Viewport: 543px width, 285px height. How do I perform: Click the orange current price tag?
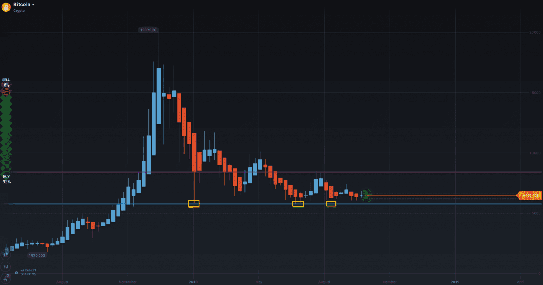coord(529,195)
